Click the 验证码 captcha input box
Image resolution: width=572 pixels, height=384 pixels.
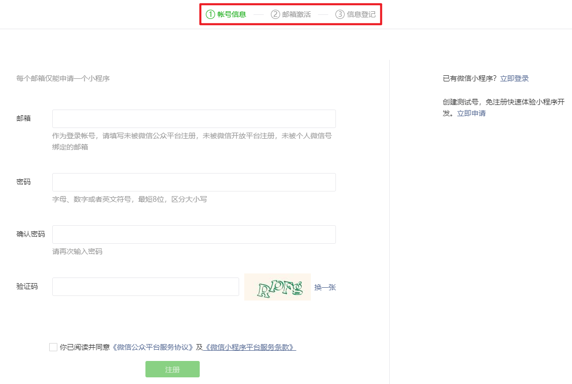point(145,287)
